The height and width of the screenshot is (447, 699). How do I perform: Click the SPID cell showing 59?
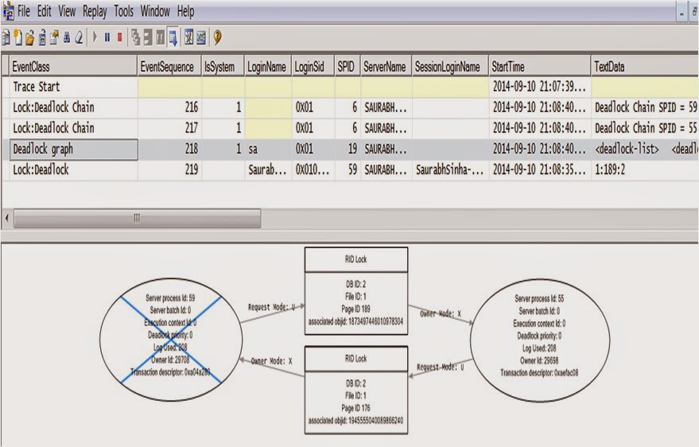click(348, 169)
